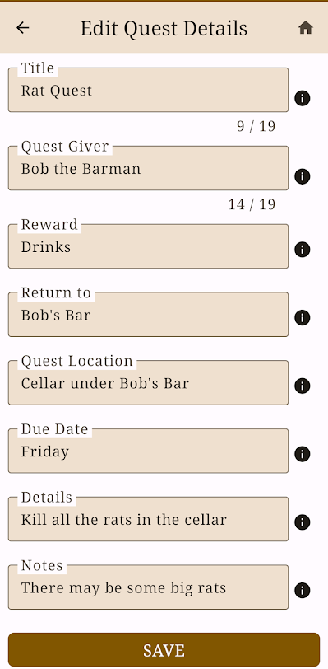Screen dimensions: 328x669
Task: Select the Edit Quest Details header title
Action: [164, 29]
